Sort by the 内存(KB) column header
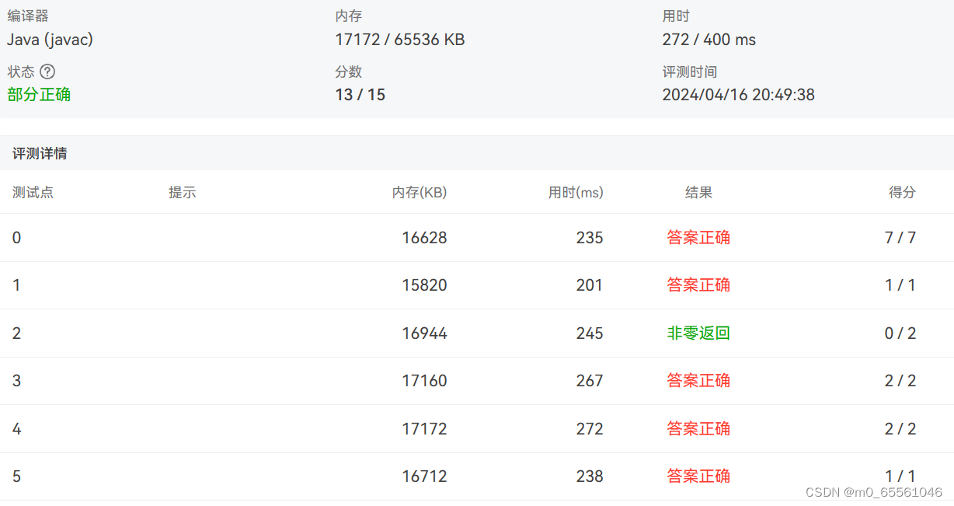This screenshot has width=954, height=506. pos(420,192)
